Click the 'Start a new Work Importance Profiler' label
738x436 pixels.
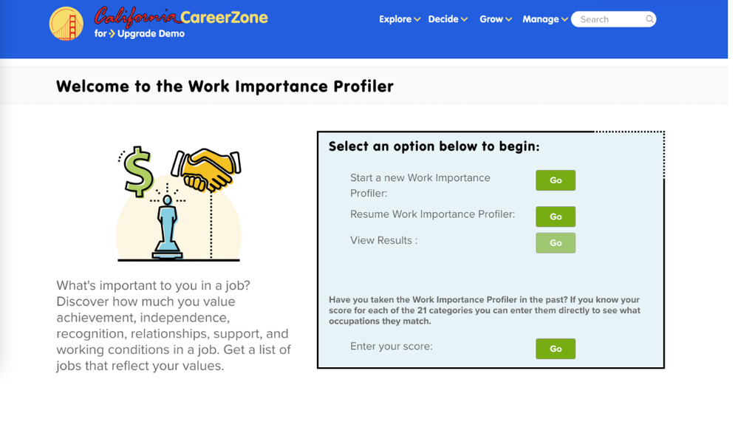click(x=420, y=185)
